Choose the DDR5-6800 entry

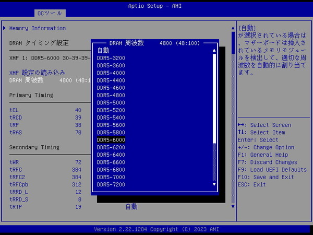(111, 170)
